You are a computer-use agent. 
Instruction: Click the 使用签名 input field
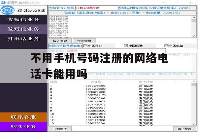pos(116,50)
